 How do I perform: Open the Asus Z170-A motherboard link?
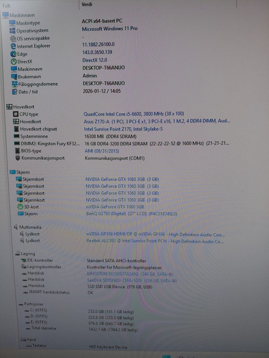[x=157, y=121]
